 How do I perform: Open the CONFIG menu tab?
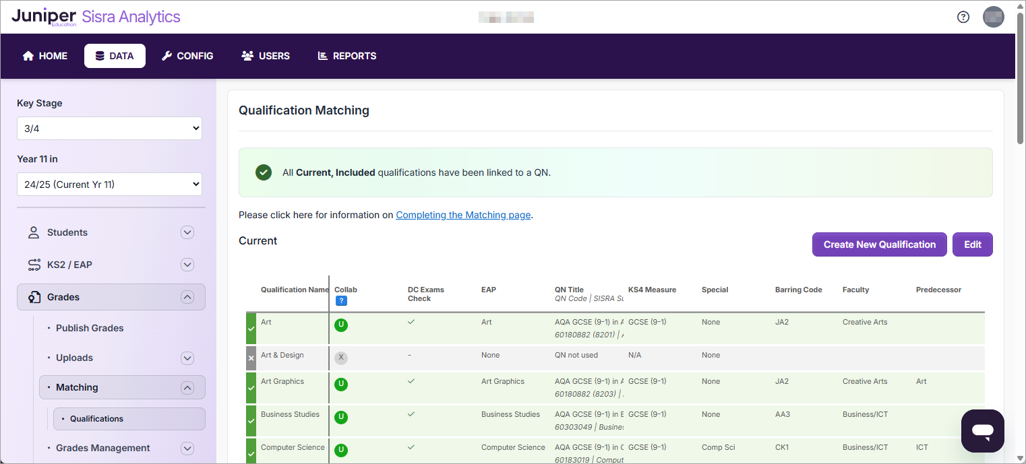point(187,56)
